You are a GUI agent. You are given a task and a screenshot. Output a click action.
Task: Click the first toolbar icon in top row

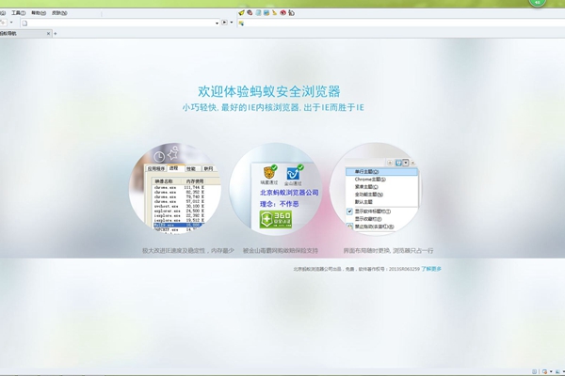coord(241,13)
